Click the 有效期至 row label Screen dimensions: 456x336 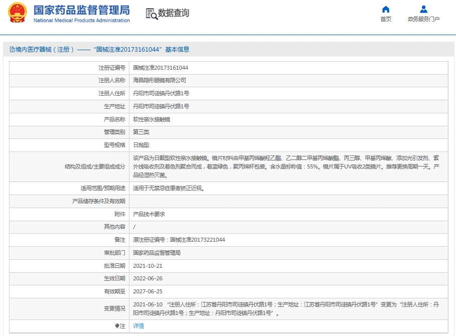114,291
